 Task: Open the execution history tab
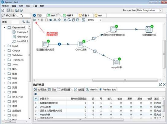coord(40,90)
